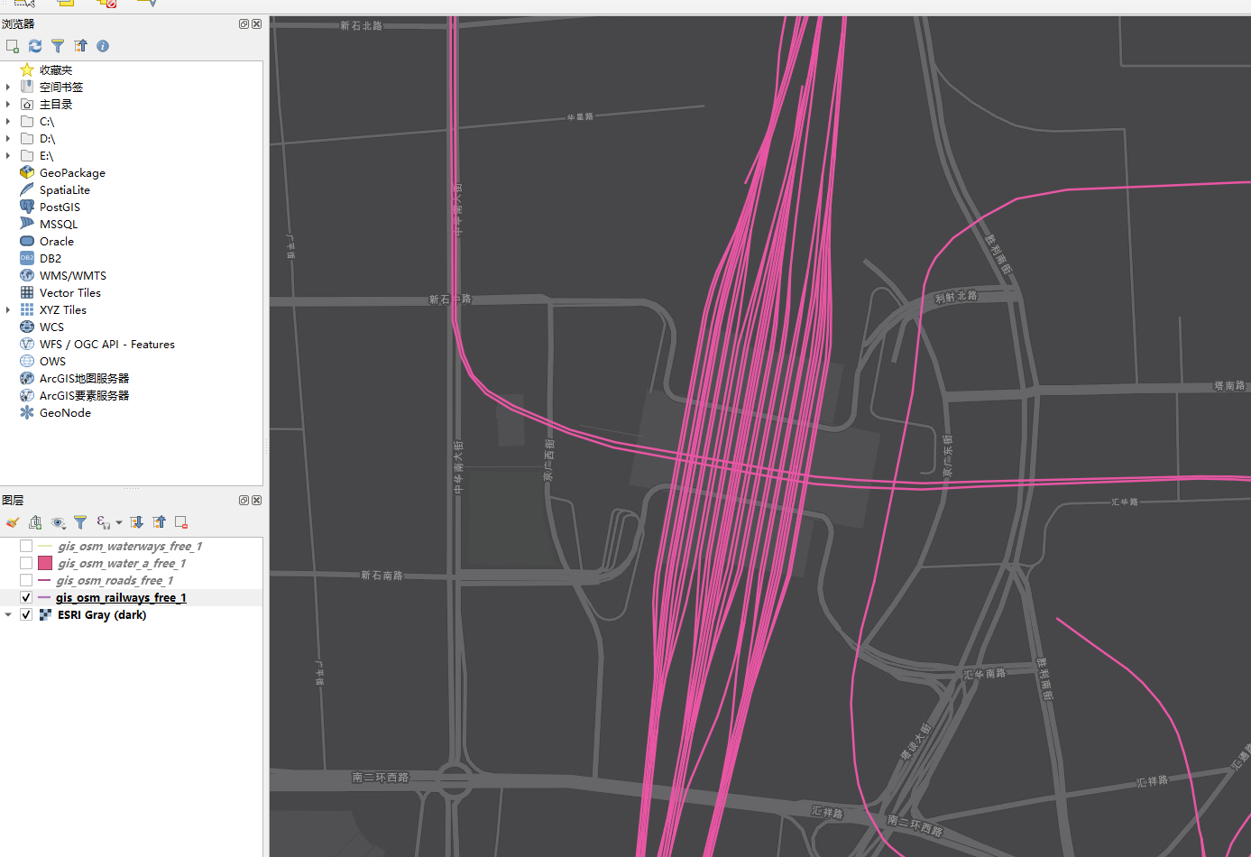Click the collapse all layers icon
This screenshot has height=857, width=1251.
(x=160, y=522)
